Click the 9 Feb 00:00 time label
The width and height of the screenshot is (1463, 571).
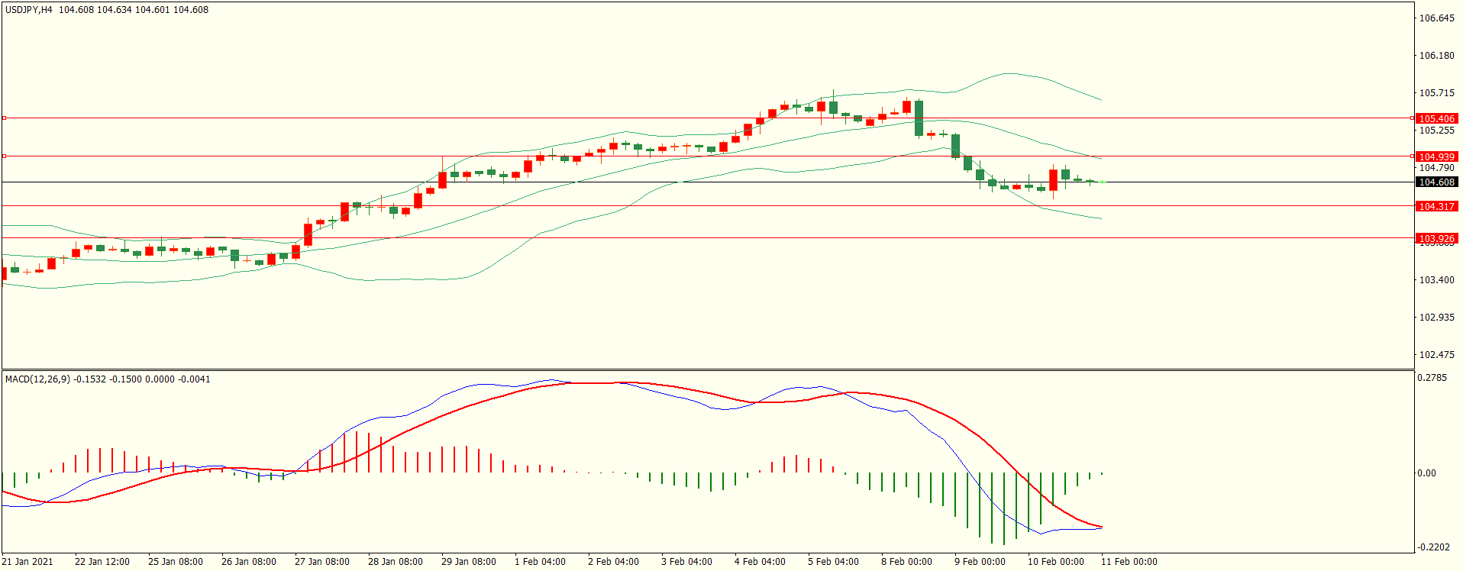coord(980,562)
